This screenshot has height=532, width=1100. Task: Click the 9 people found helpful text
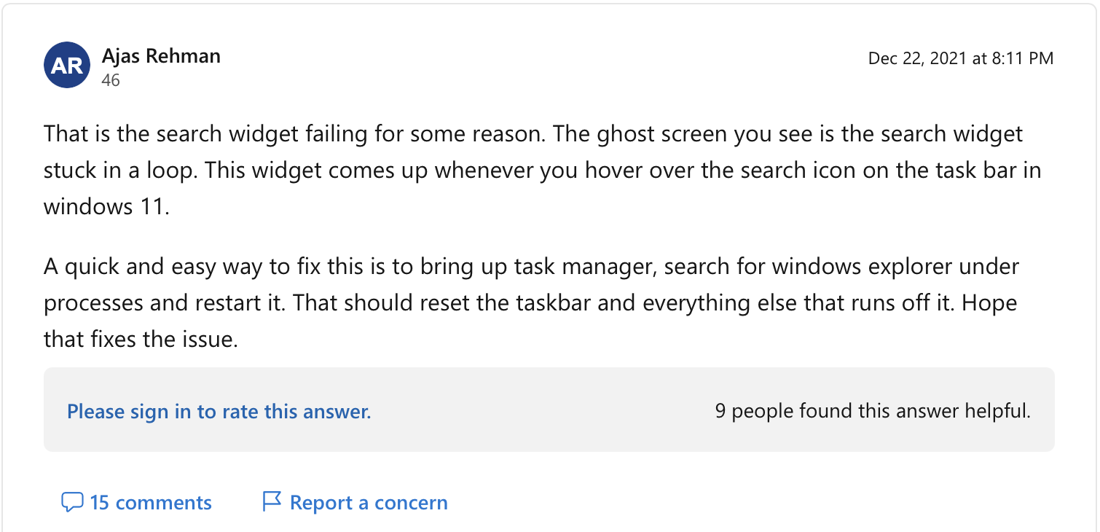[873, 411]
